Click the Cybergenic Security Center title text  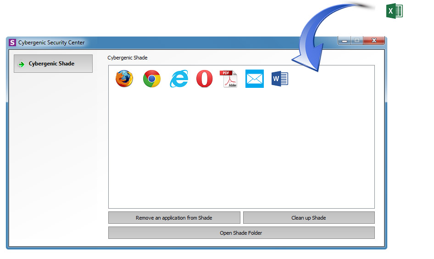coord(51,43)
